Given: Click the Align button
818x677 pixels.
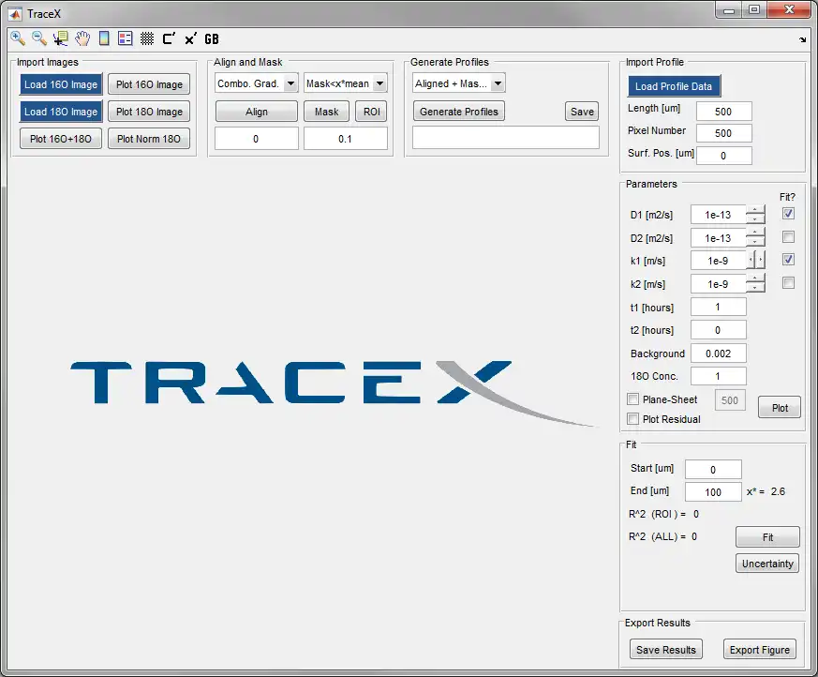Looking at the screenshot, I should (257, 112).
